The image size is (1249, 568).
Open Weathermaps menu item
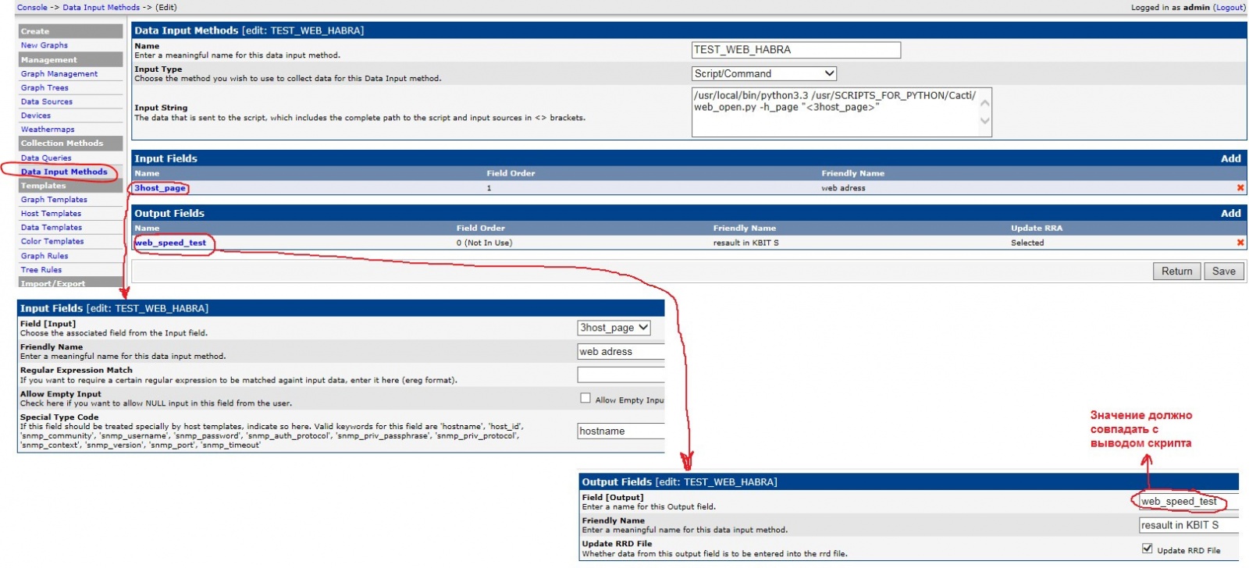pos(48,130)
